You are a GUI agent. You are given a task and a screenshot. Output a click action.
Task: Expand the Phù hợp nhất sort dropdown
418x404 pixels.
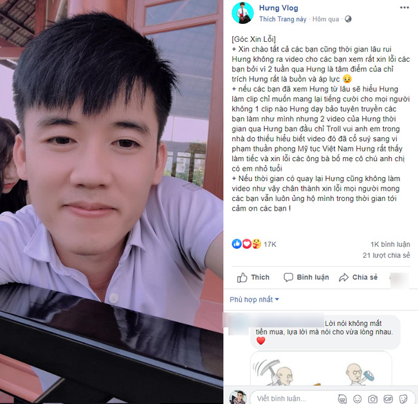(254, 300)
